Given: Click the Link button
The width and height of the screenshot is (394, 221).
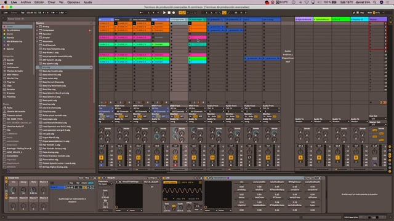Looking at the screenshot, I should pos(6,12).
